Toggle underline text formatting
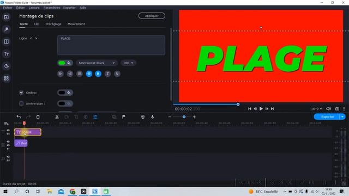The height and width of the screenshot is (196, 349). [x=117, y=74]
